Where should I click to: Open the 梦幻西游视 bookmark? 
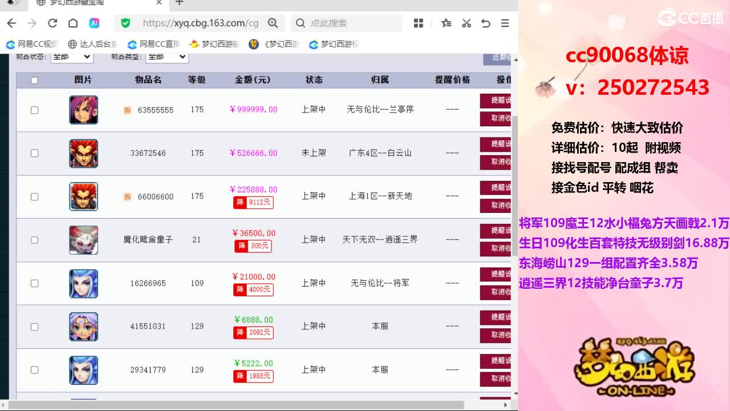point(334,44)
